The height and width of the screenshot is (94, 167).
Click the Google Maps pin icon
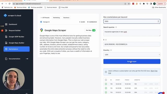[41, 30]
